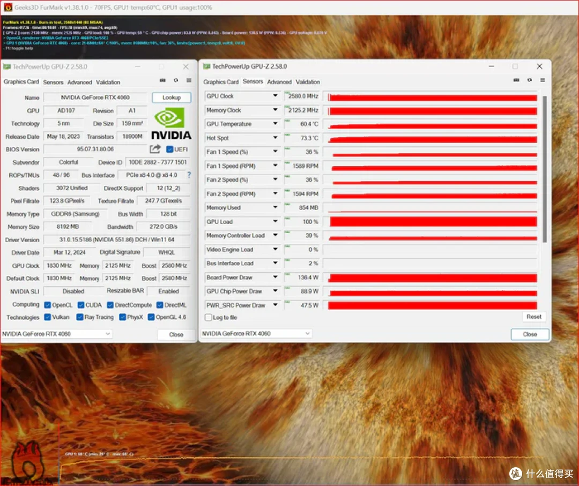This screenshot has width=579, height=486.
Task: Click the NVIDIA logo image
Action: [172, 124]
